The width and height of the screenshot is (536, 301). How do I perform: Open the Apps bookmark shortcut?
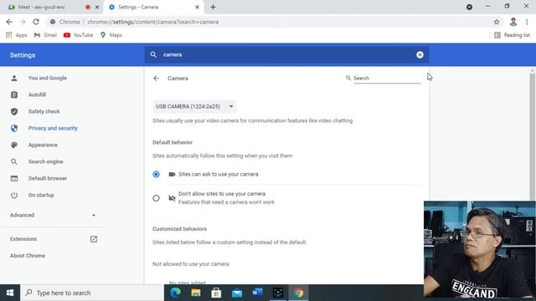coord(17,35)
